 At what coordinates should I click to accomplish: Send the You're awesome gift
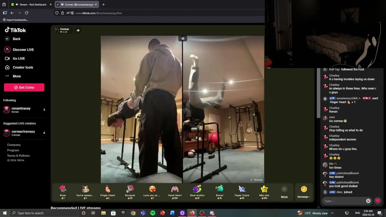85,192
